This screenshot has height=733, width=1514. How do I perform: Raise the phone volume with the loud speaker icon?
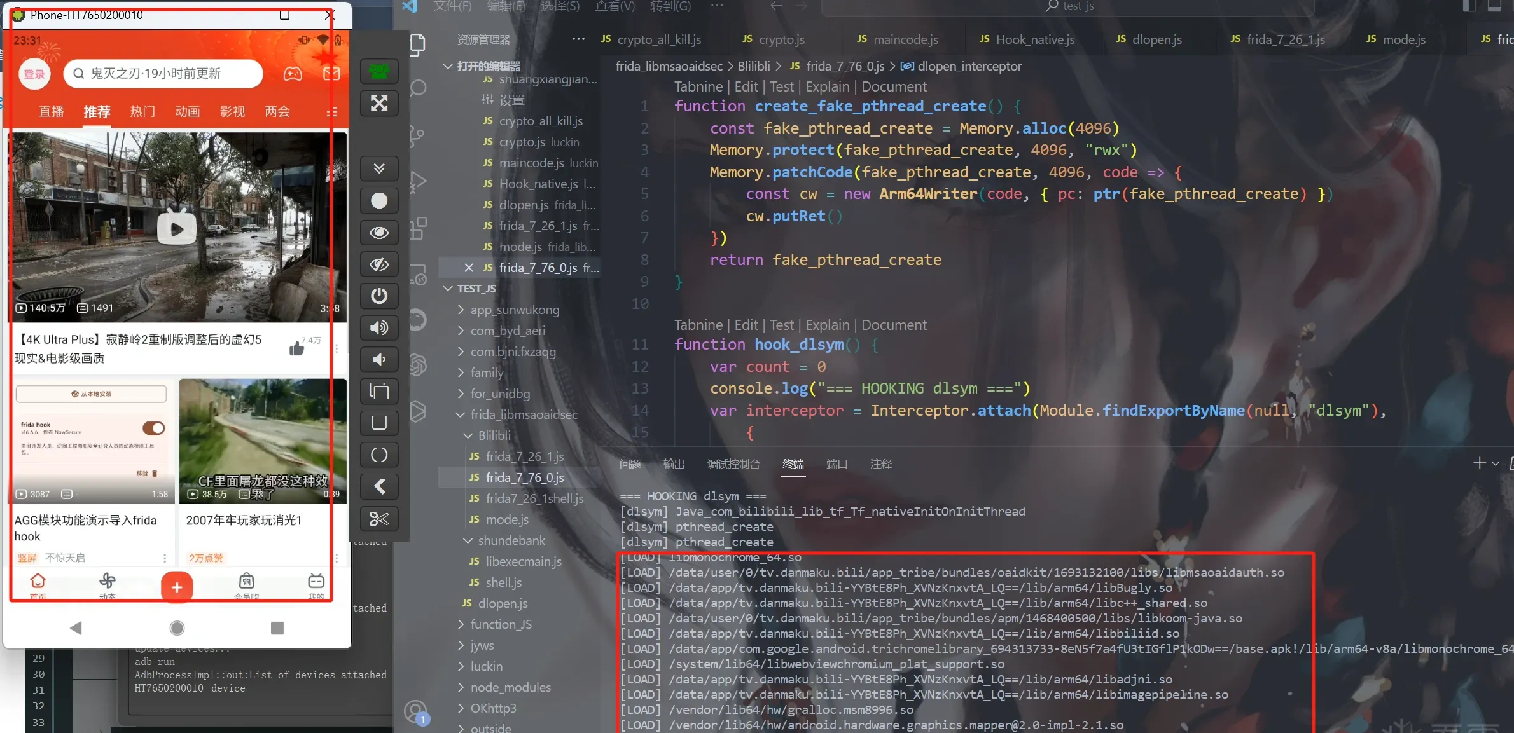(x=379, y=327)
